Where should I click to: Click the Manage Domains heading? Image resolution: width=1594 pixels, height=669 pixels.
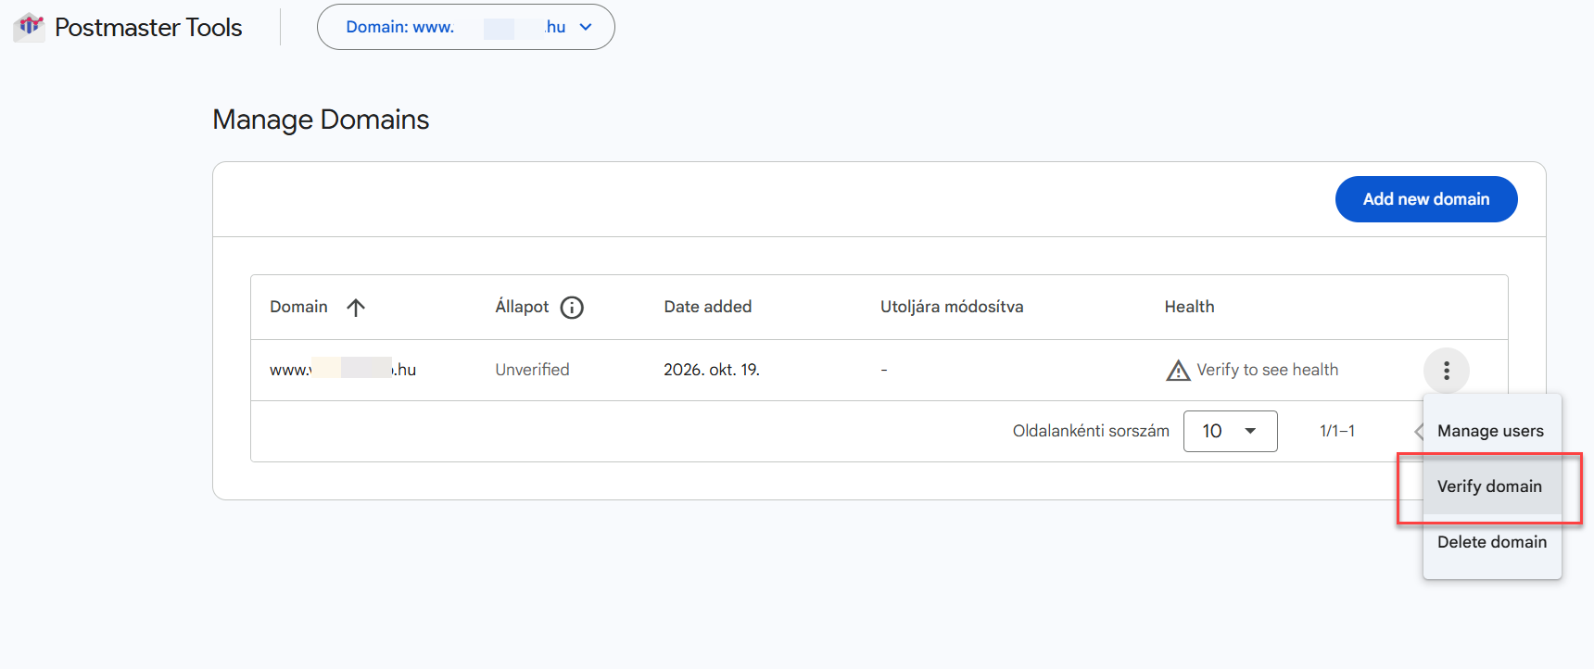point(321,120)
